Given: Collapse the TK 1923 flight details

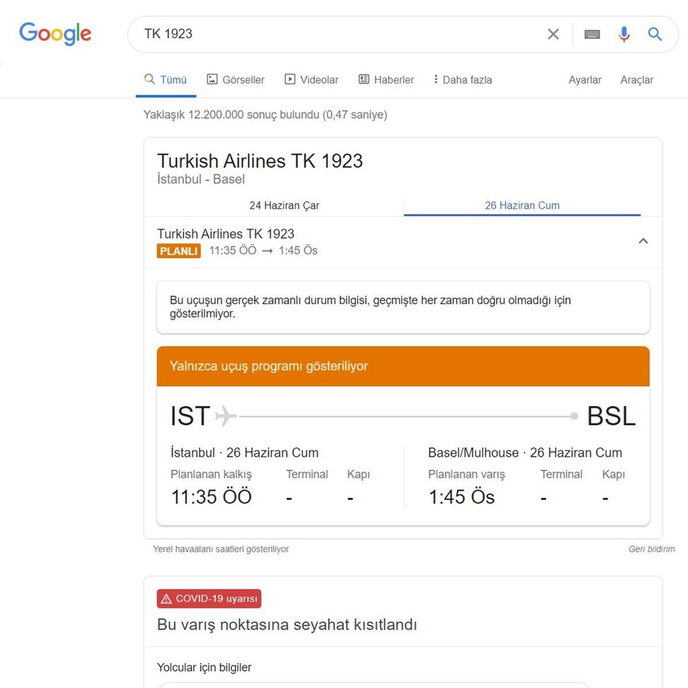Looking at the screenshot, I should click(643, 241).
